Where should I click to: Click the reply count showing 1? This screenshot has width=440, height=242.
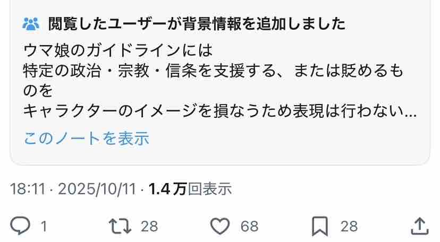(x=44, y=226)
